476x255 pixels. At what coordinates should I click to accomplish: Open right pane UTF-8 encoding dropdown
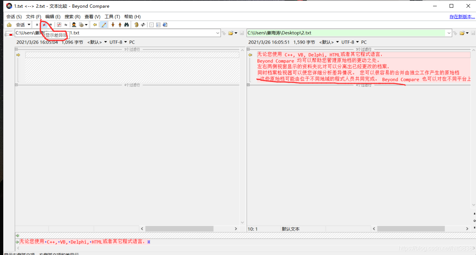click(350, 42)
